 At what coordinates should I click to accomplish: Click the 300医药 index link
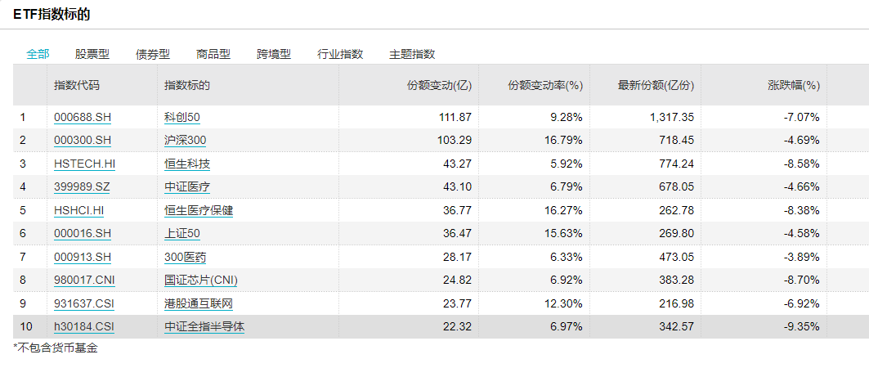185,257
